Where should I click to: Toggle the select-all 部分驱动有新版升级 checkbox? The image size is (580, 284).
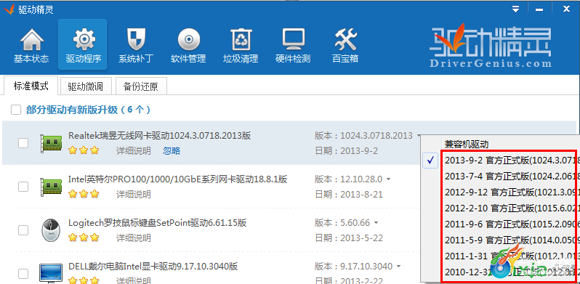click(16, 110)
